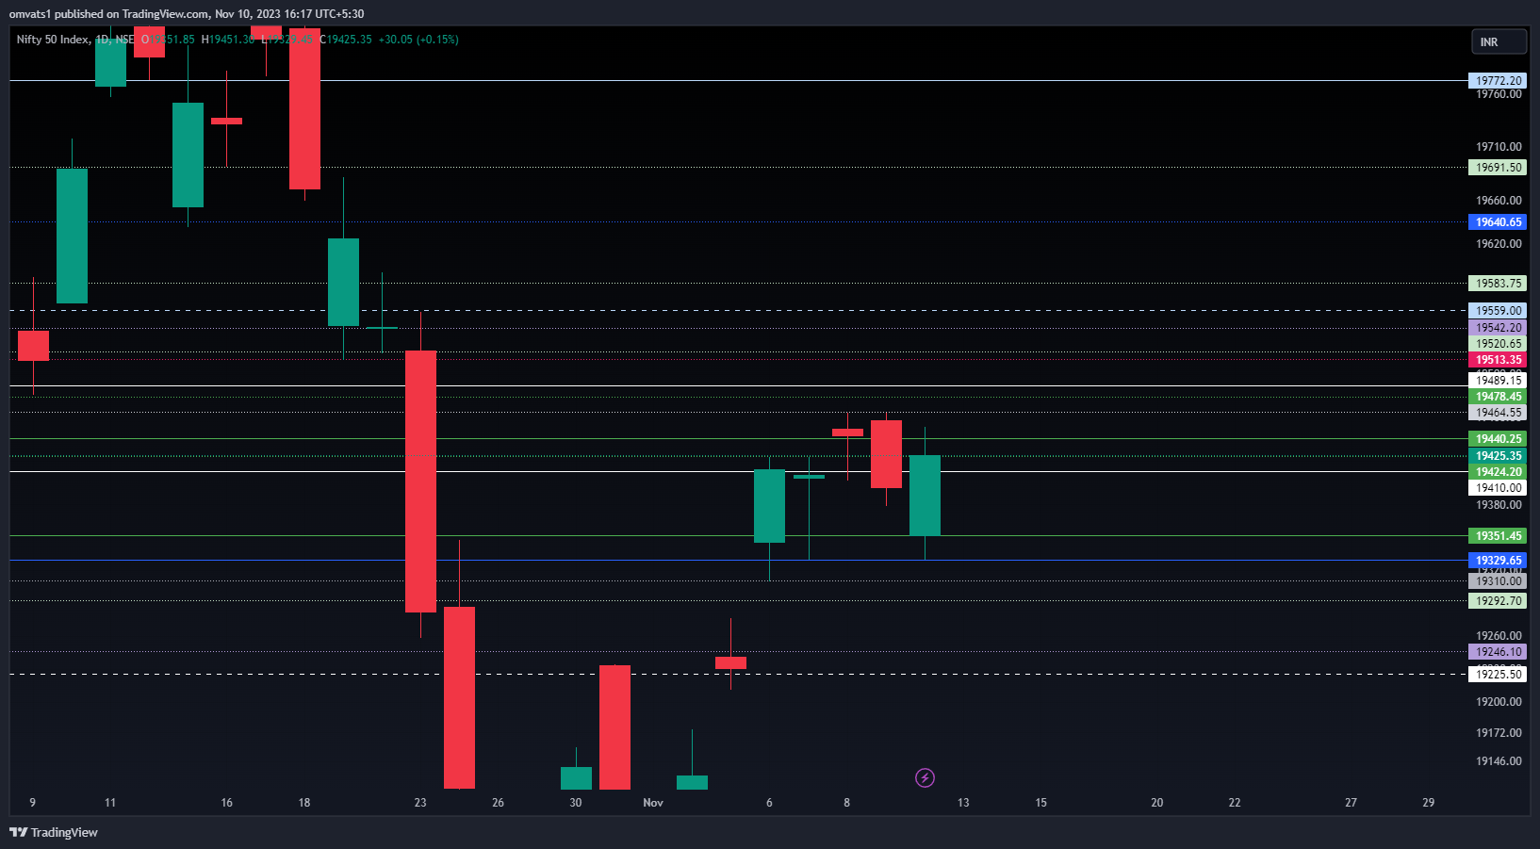Select the red 19513.35 price label

pos(1498,360)
